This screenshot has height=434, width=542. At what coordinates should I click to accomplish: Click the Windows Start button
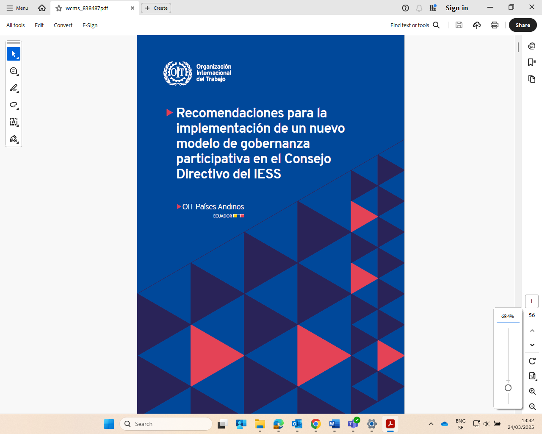click(109, 424)
